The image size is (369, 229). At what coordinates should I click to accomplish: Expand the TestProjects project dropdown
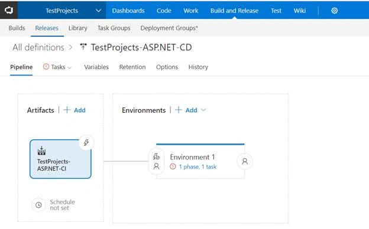point(99,11)
